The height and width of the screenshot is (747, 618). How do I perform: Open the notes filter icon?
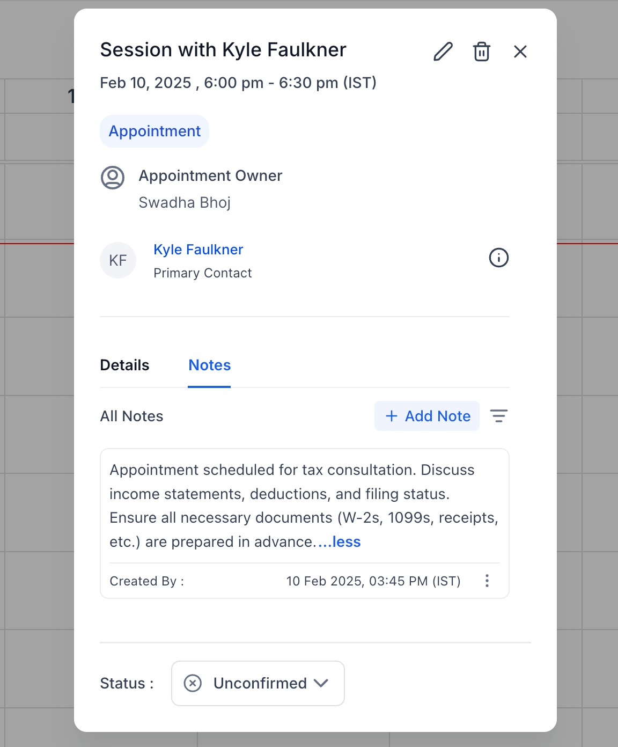[x=498, y=416]
